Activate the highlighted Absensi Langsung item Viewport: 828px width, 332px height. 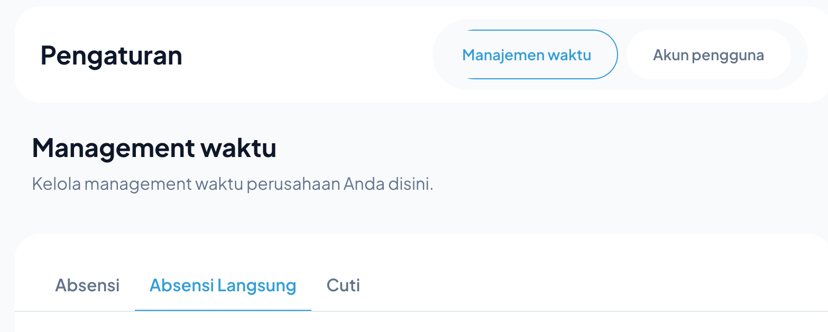[223, 285]
